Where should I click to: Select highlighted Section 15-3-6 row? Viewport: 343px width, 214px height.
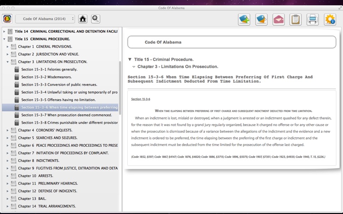click(60, 107)
